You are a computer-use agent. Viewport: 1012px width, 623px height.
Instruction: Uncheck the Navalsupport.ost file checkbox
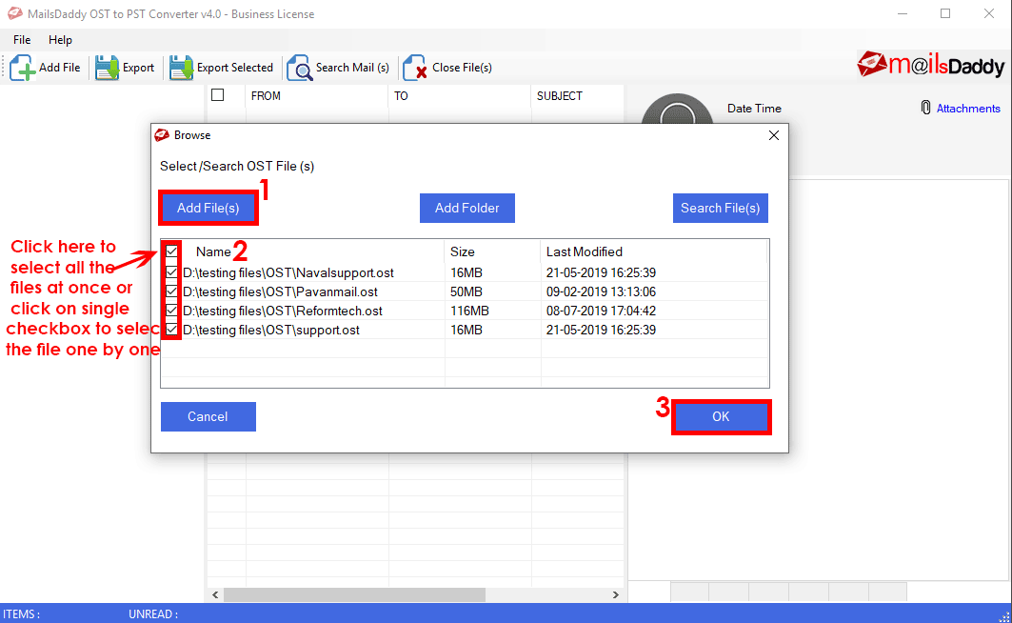click(x=171, y=272)
